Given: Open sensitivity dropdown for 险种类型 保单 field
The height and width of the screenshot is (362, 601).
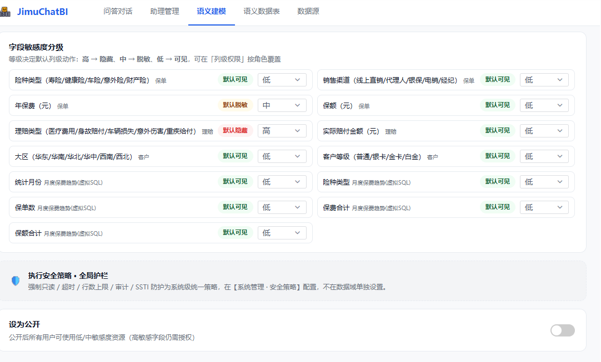Looking at the screenshot, I should pyautogui.click(x=282, y=80).
